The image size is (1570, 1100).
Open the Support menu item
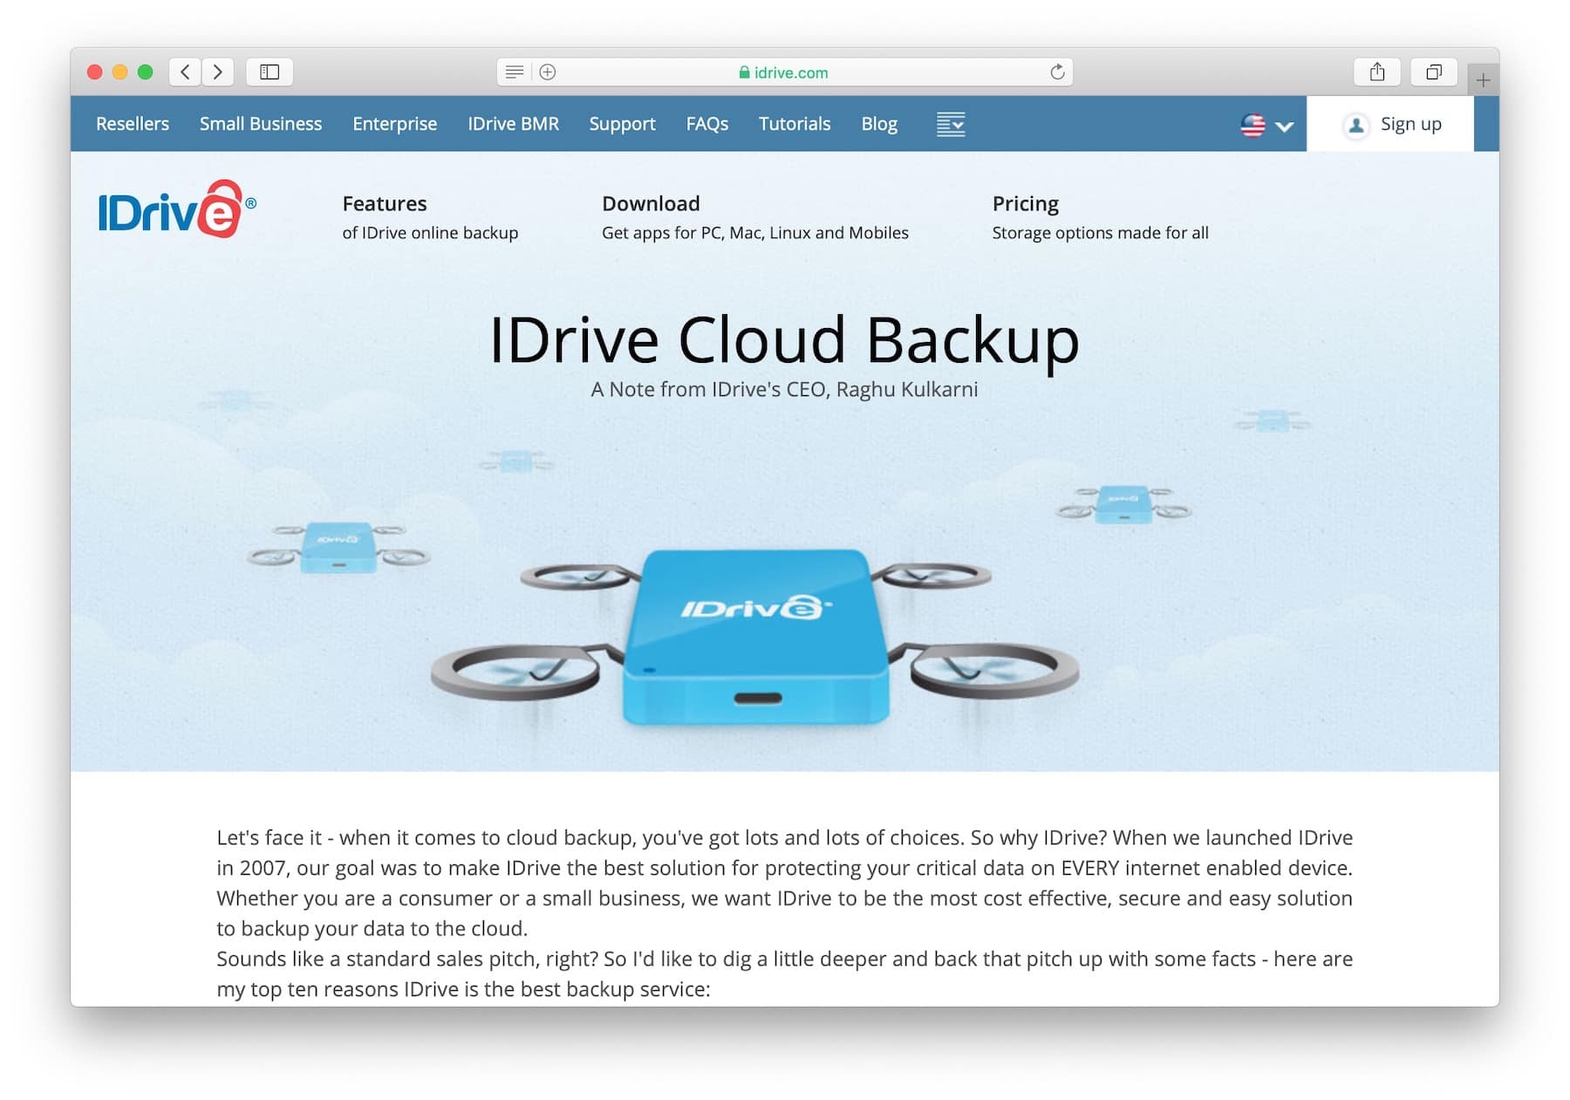(x=622, y=124)
